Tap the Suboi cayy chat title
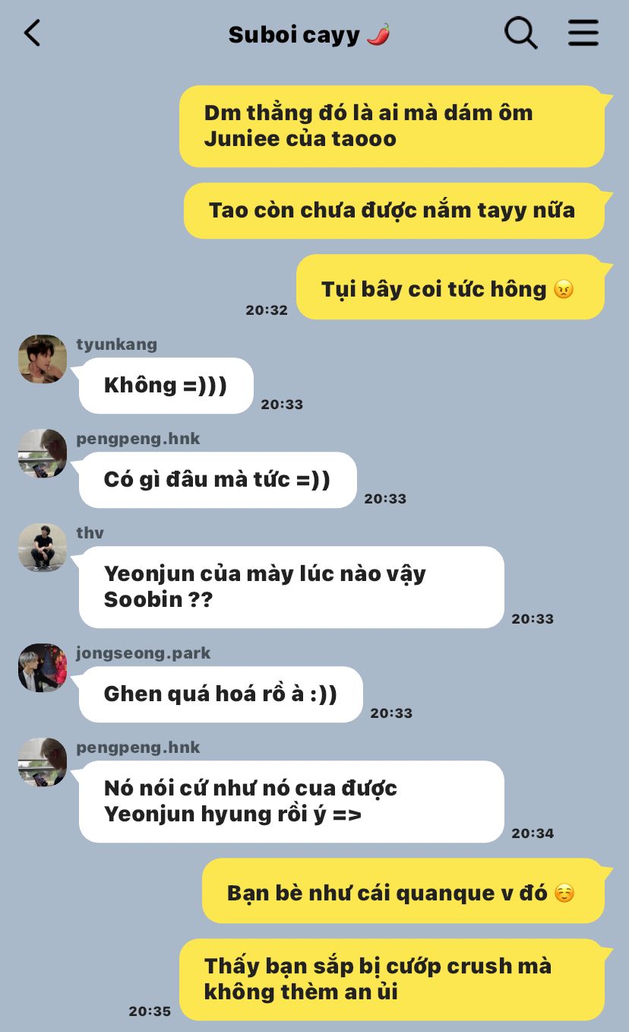629x1032 pixels. pos(310,34)
